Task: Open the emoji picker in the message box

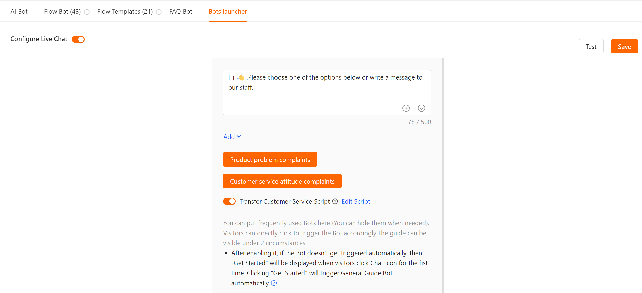Action: click(421, 108)
